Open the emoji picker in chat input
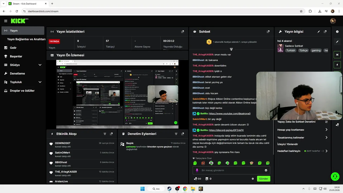Screen dimensions: 343x193 coord(266,170)
